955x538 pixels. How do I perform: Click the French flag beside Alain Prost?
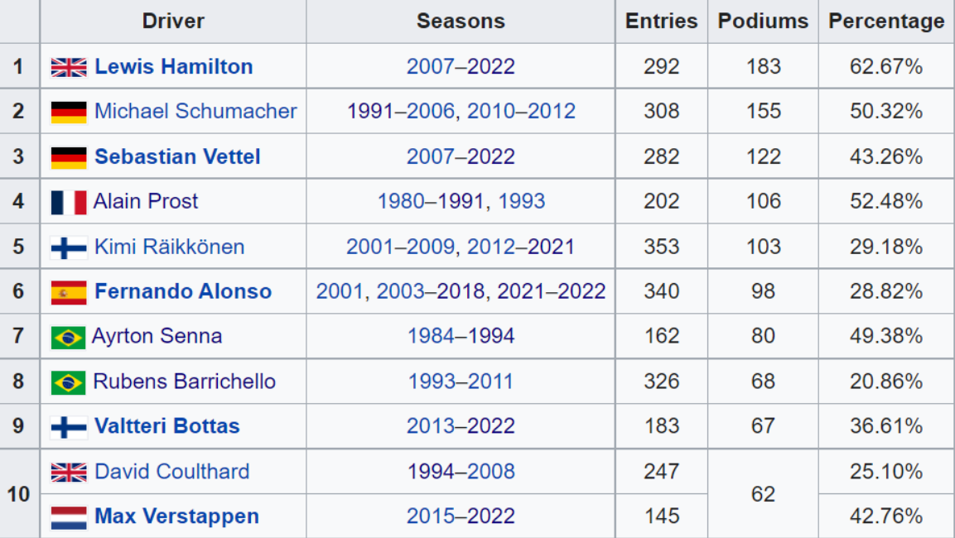(x=69, y=202)
